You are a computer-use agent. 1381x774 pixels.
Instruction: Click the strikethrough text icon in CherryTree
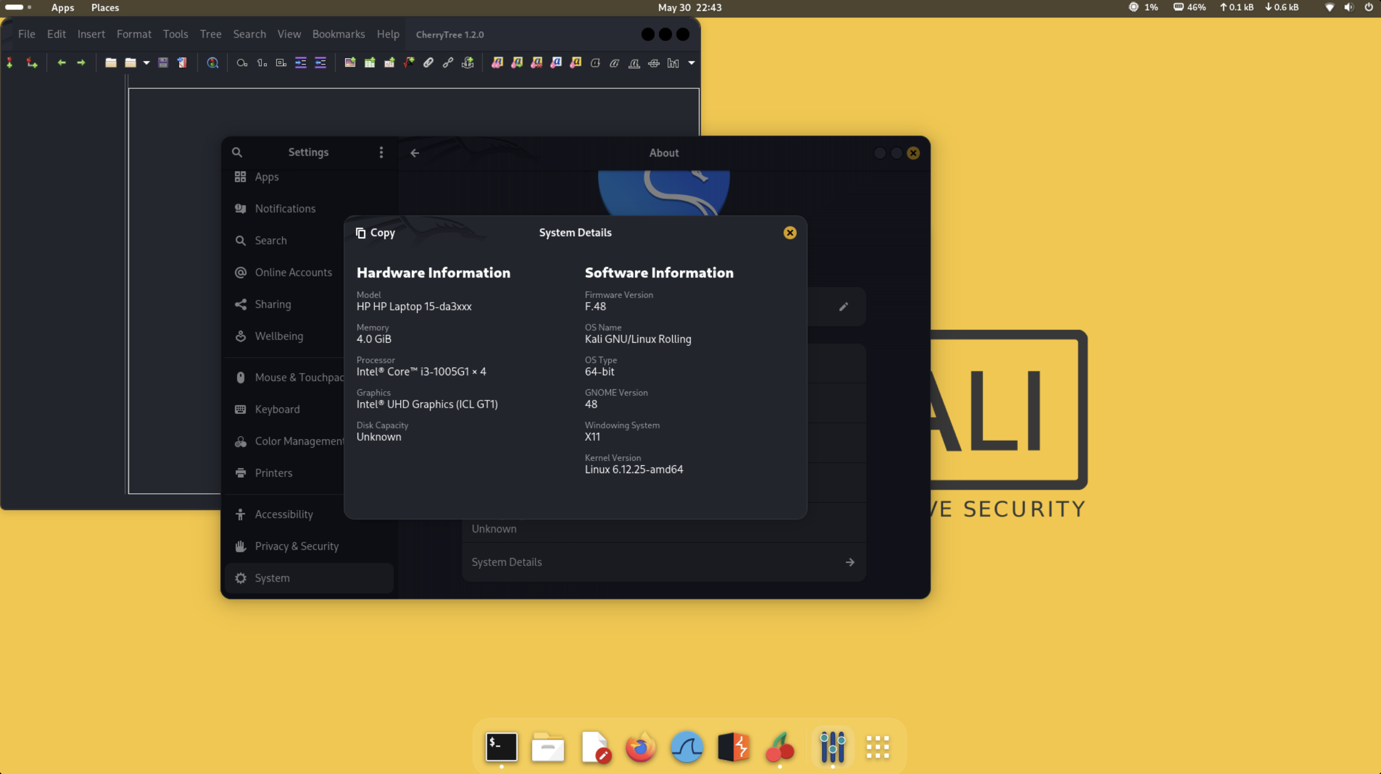(x=654, y=63)
